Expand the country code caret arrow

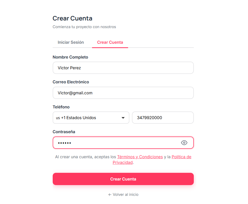pos(123,118)
